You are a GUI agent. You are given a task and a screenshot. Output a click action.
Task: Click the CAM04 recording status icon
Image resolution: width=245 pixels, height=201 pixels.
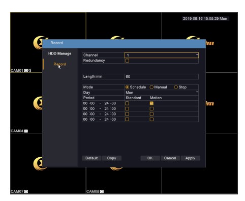[26, 131]
